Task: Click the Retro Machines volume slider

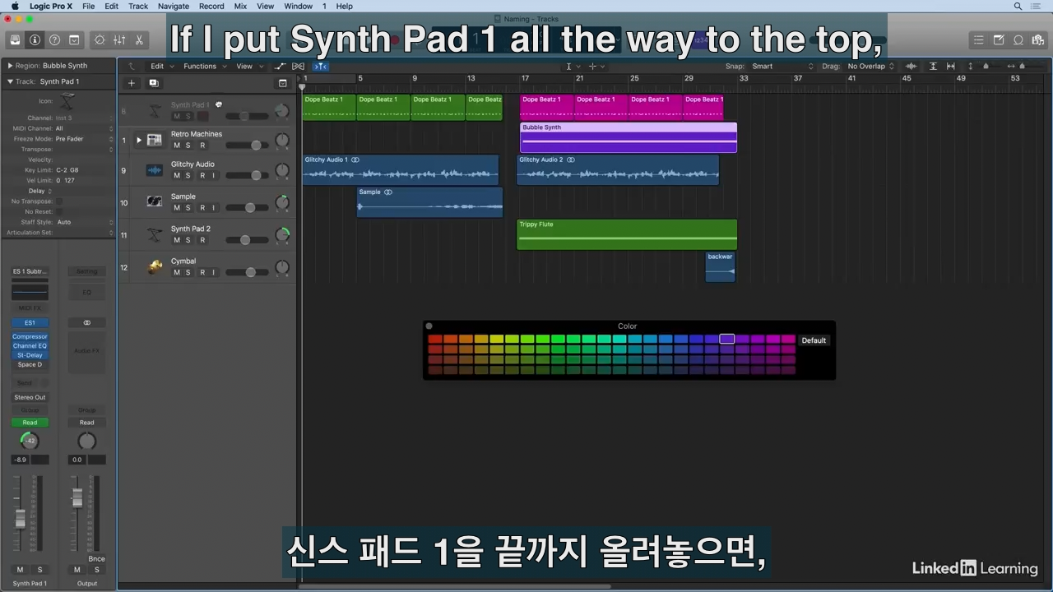Action: coord(247,146)
